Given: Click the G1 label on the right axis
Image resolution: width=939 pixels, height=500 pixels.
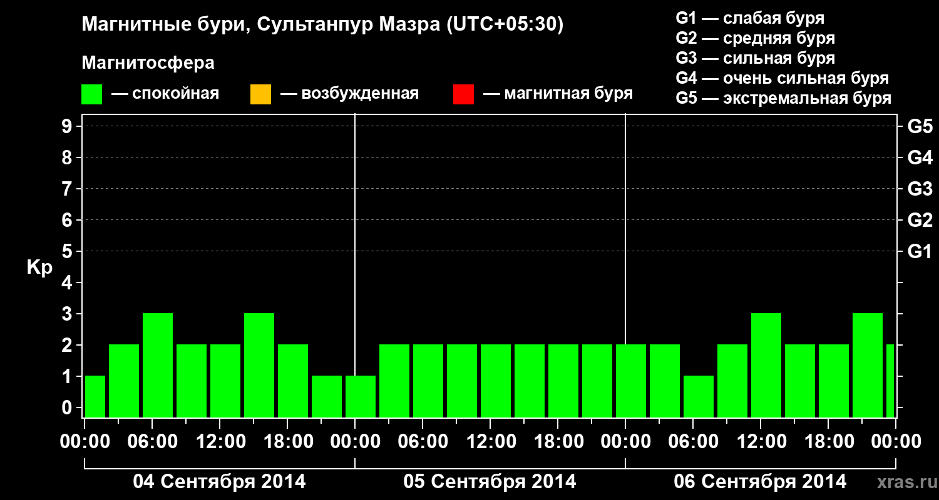Looking at the screenshot, I should (x=920, y=251).
